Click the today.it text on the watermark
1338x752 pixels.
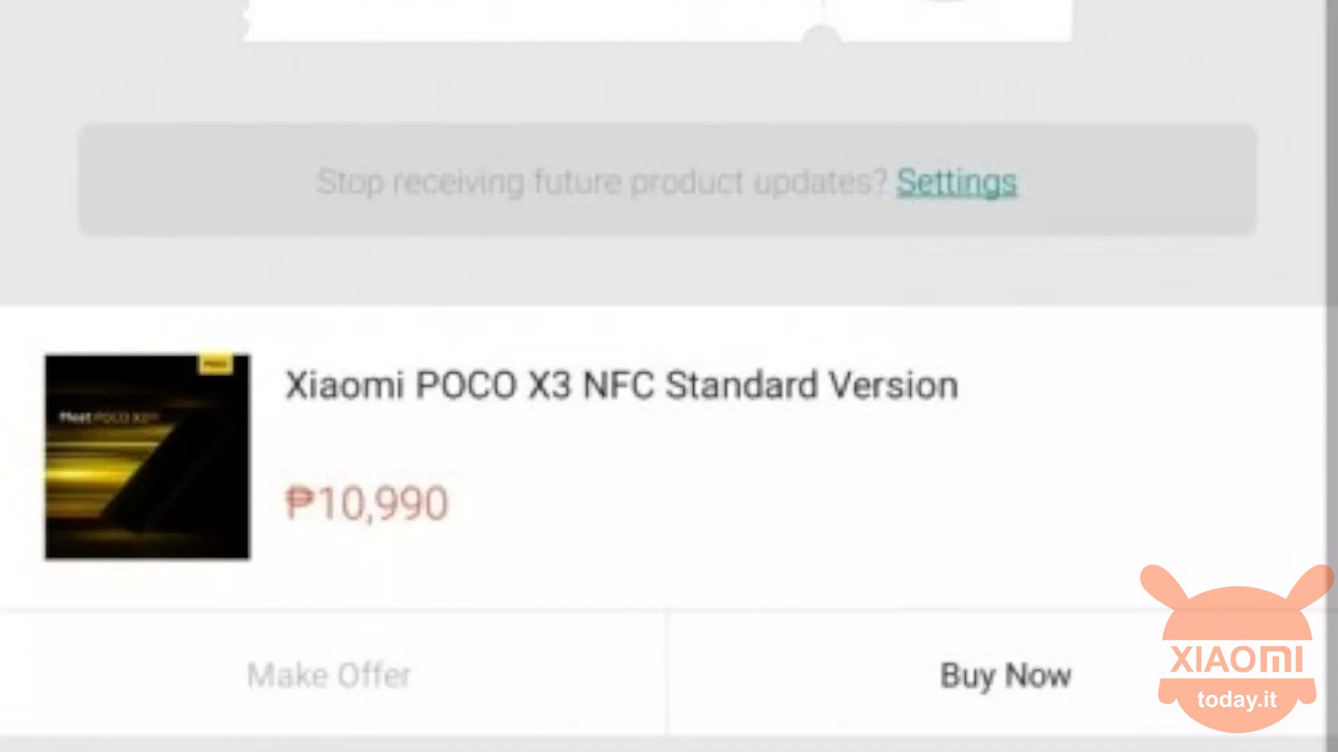coord(1237,699)
